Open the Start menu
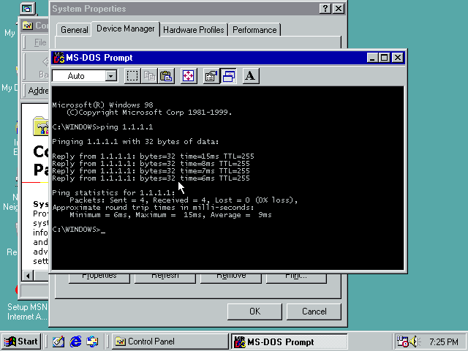 [x=21, y=341]
